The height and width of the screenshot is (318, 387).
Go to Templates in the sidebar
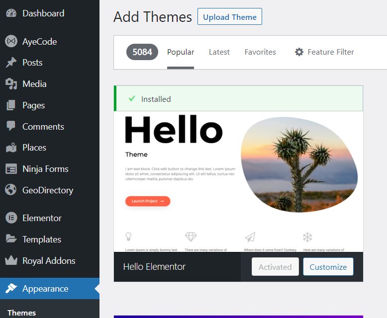pos(50,239)
